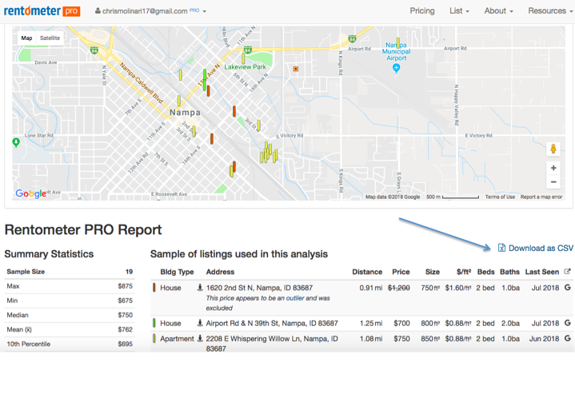The width and height of the screenshot is (575, 406).
Task: Open Google Maps Terms of Use
Action: [500, 197]
